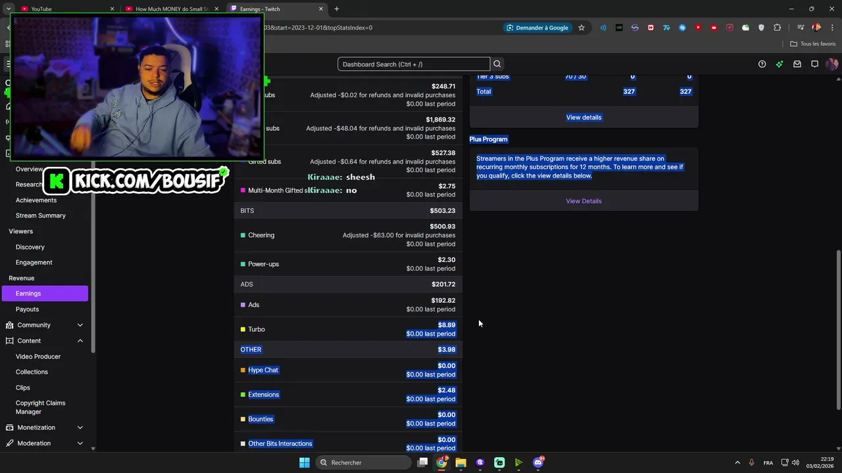Open the Tous les favoris bookmarks folder
This screenshot has height=473, width=842.
coord(813,44)
